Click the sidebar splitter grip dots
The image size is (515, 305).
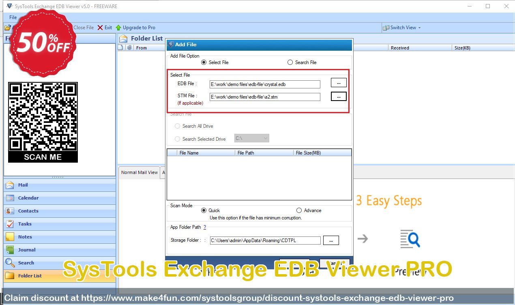pos(58,177)
